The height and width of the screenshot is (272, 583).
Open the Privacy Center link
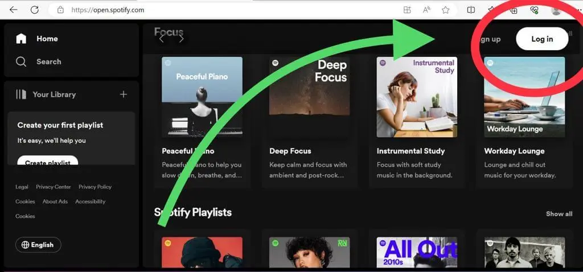click(54, 187)
